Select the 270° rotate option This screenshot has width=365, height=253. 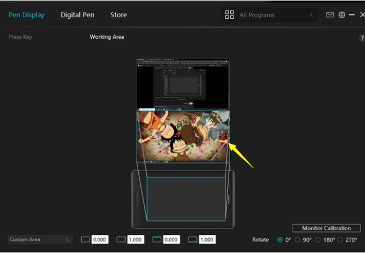click(340, 240)
